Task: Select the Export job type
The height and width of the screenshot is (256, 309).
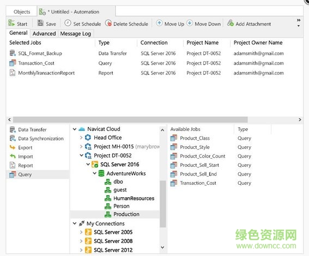Action: (21, 147)
